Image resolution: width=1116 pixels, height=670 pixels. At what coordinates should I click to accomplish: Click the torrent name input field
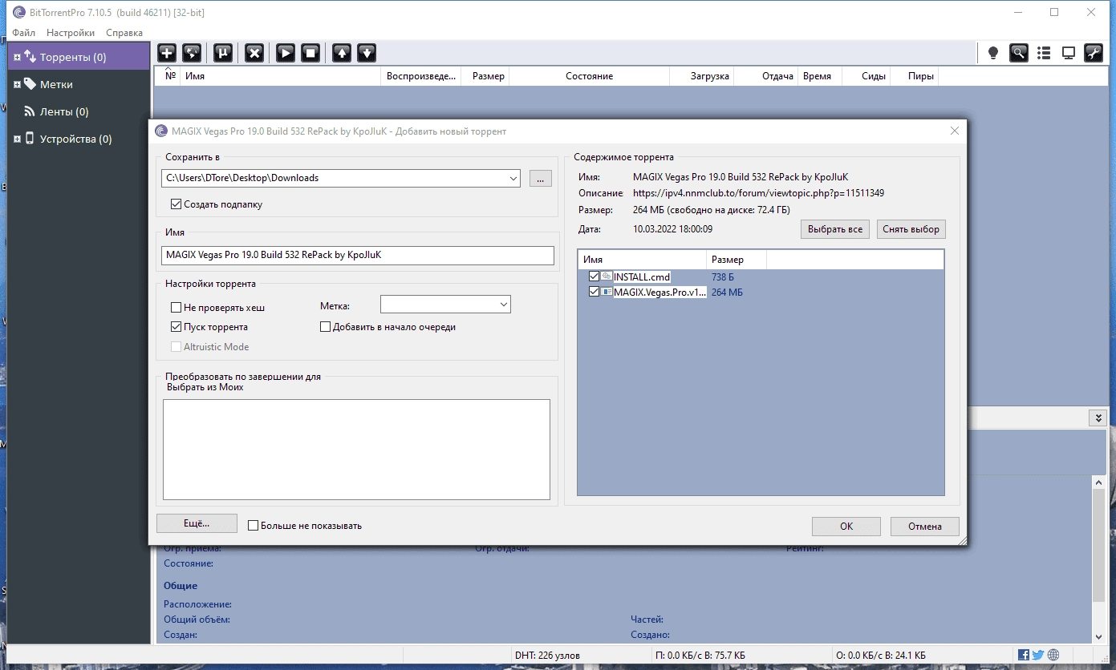coord(358,255)
